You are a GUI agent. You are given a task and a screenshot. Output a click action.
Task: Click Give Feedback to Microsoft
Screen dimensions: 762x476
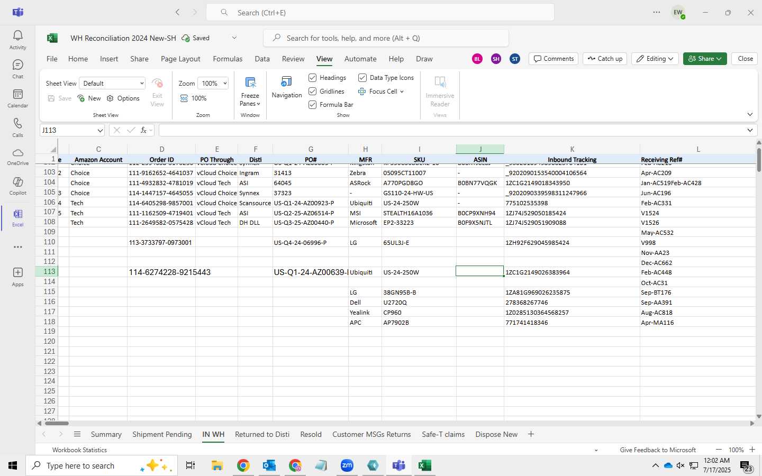point(658,450)
